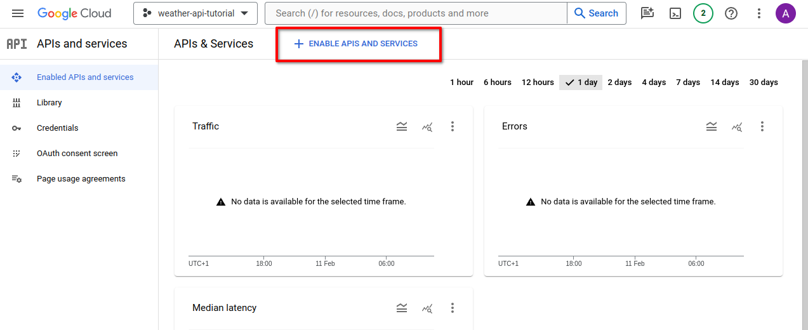
Task: Click the account avatar labeled A
Action: [x=786, y=13]
